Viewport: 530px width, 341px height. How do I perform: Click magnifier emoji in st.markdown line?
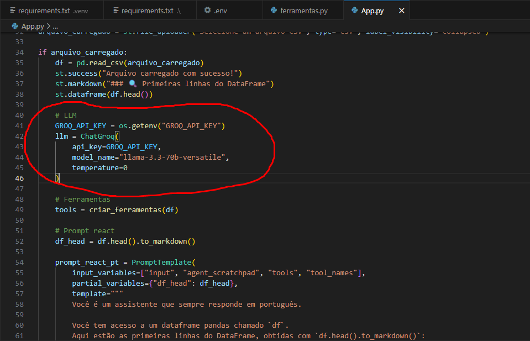(x=133, y=83)
